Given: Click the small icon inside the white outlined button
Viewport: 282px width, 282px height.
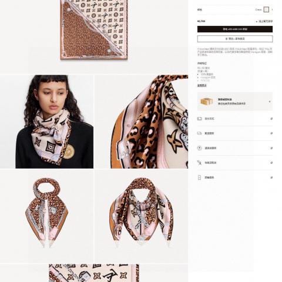Looking at the screenshot, I should point(227,39).
